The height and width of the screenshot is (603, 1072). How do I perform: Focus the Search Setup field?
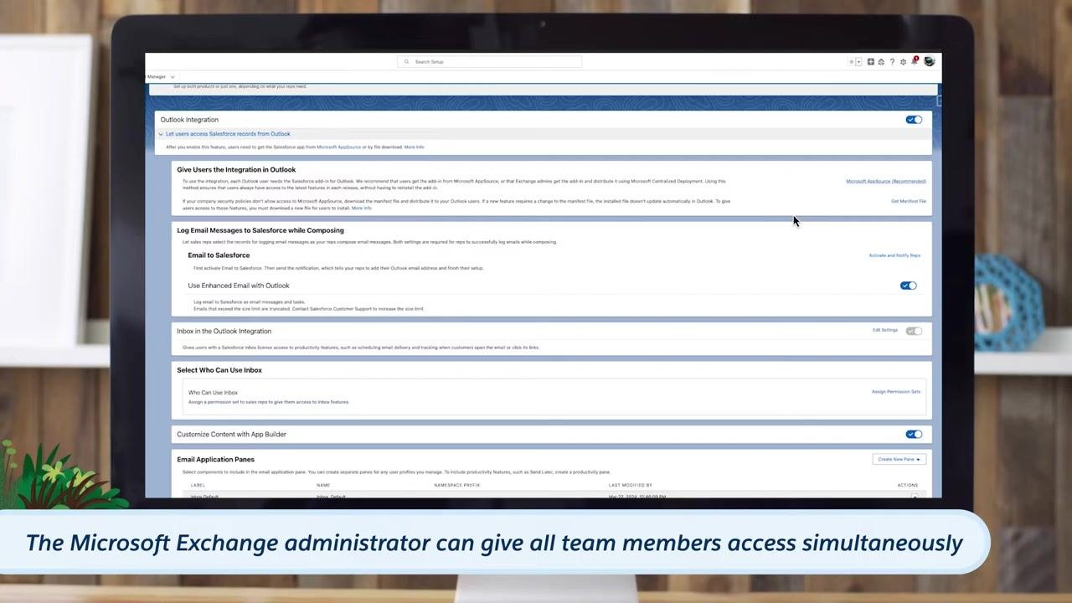pos(489,62)
